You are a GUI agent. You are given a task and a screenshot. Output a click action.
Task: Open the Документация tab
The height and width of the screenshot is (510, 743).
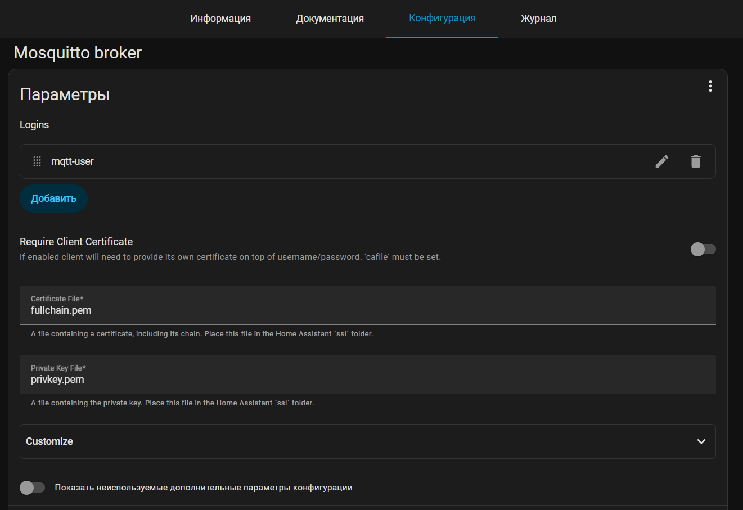click(x=330, y=19)
